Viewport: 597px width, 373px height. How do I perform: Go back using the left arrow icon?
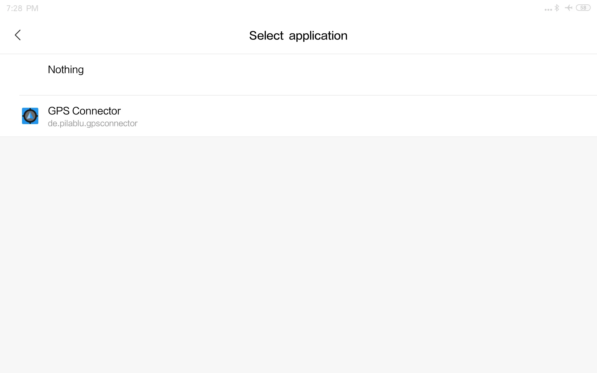tap(18, 35)
